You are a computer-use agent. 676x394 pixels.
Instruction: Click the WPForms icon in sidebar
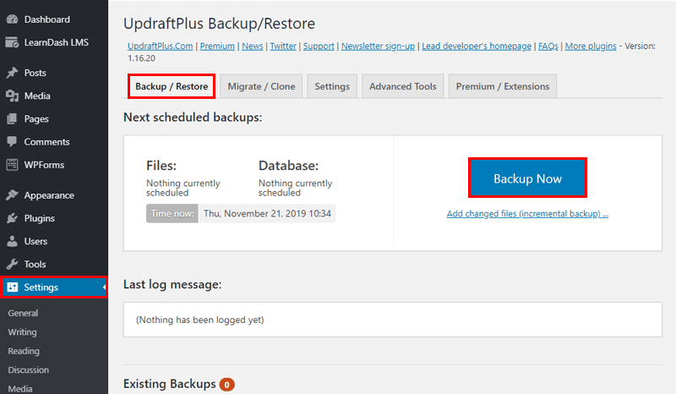(12, 164)
